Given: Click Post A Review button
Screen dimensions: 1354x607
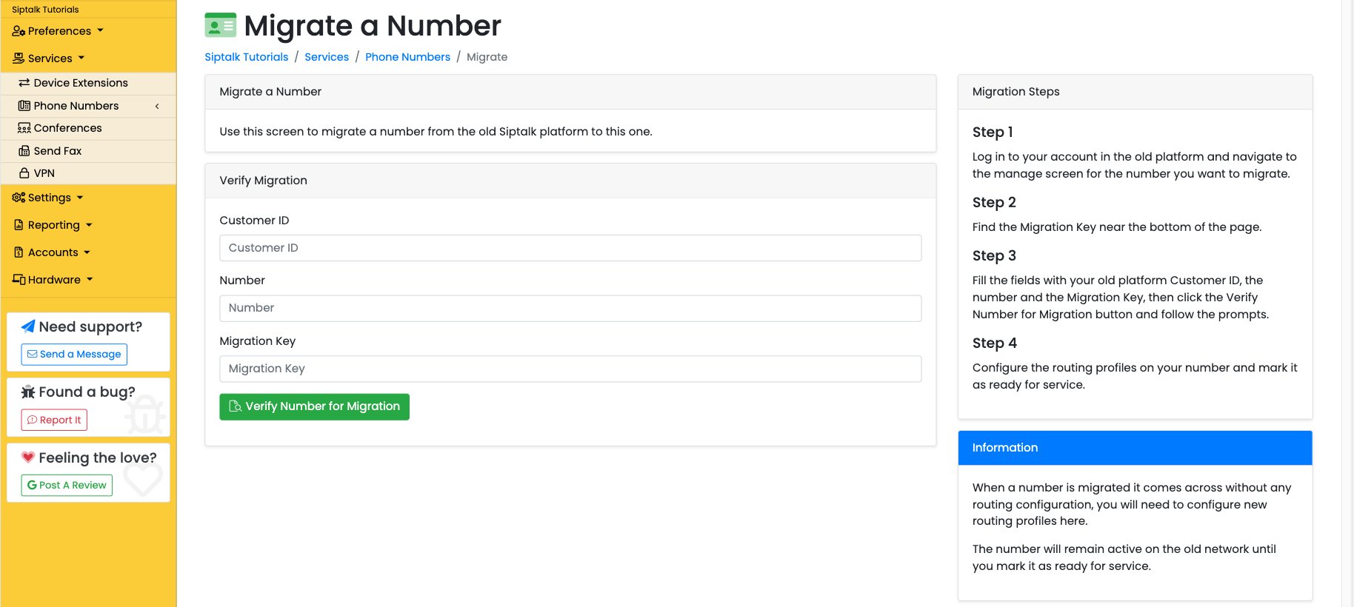Looking at the screenshot, I should (x=67, y=486).
